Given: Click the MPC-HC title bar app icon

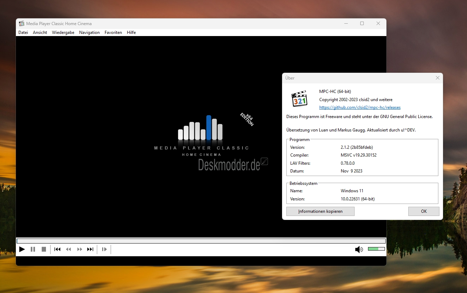Looking at the screenshot, I should pyautogui.click(x=22, y=23).
